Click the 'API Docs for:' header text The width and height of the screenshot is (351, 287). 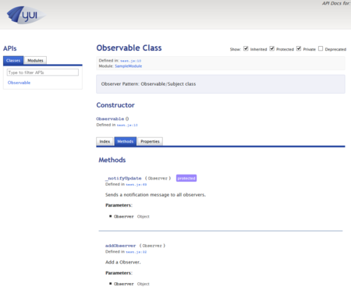point(336,3)
